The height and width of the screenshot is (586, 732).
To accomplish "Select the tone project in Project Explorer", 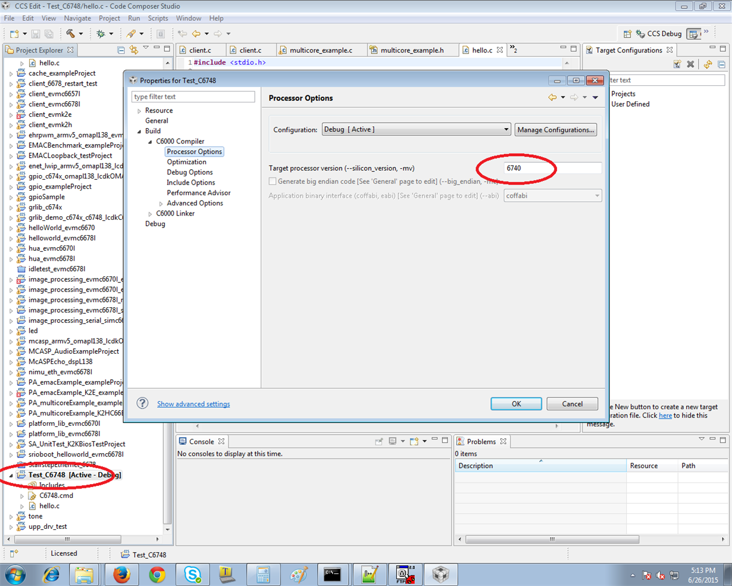I will coord(35,516).
